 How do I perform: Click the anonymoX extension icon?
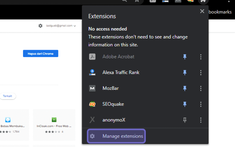click(92, 120)
